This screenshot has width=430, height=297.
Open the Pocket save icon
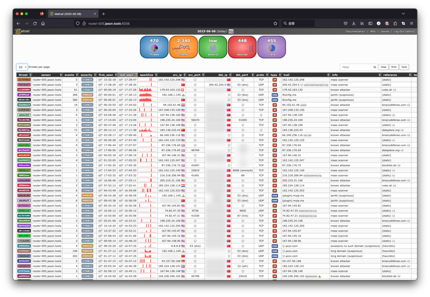pyautogui.click(x=346, y=23)
